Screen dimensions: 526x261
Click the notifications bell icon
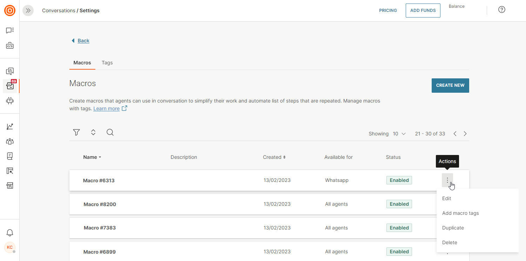(x=10, y=233)
